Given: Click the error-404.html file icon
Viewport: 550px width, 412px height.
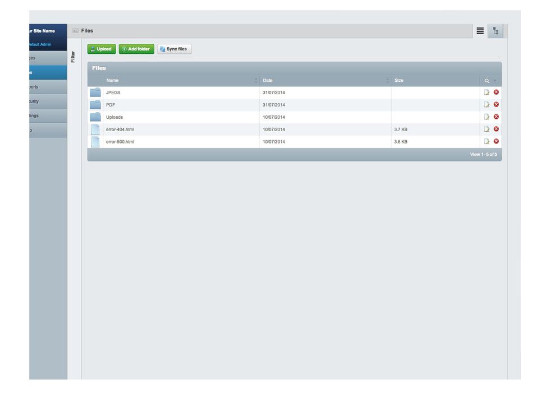Looking at the screenshot, I should (x=95, y=129).
